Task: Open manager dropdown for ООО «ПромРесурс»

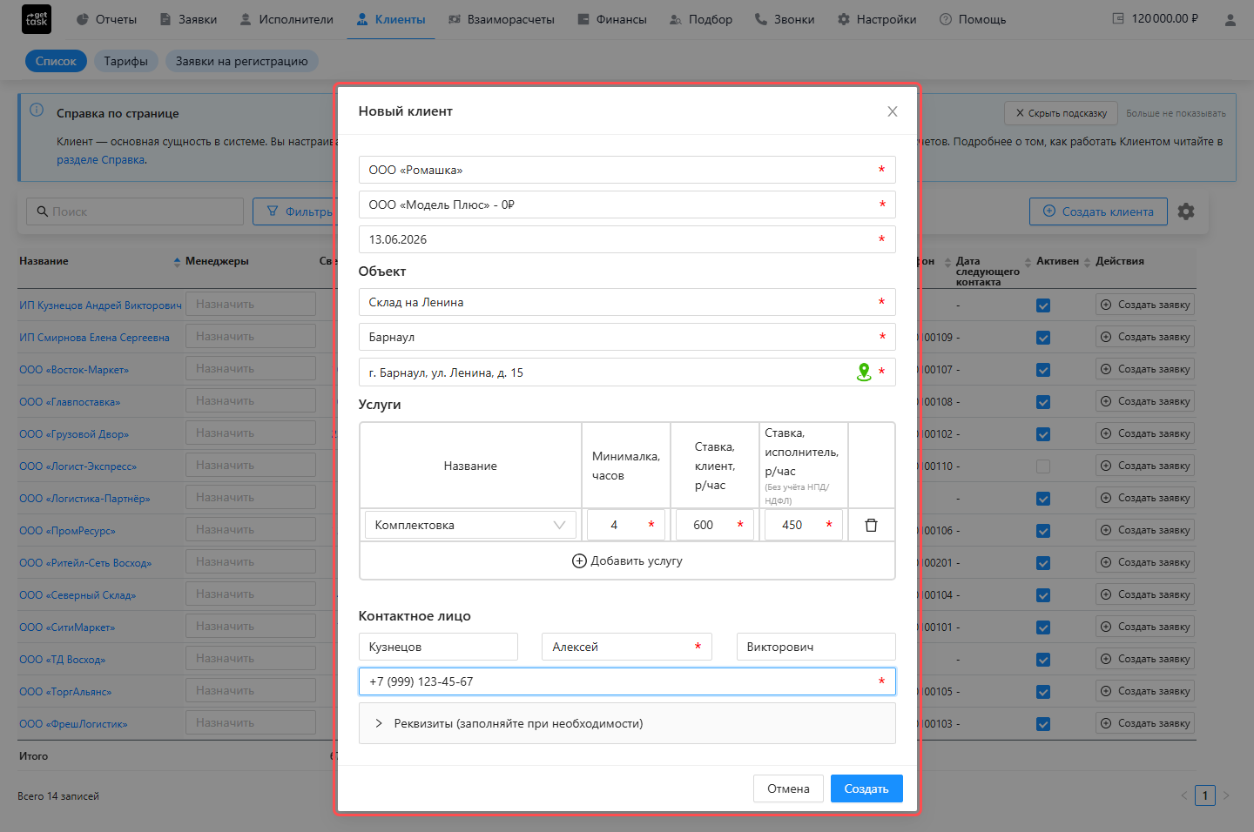Action: click(x=251, y=530)
